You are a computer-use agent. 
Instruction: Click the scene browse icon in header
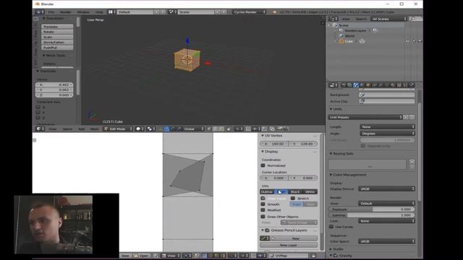tap(172, 12)
